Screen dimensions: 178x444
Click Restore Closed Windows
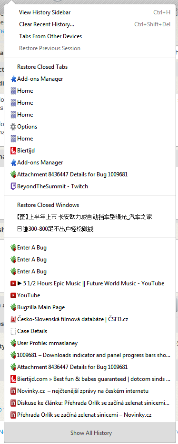point(89,205)
